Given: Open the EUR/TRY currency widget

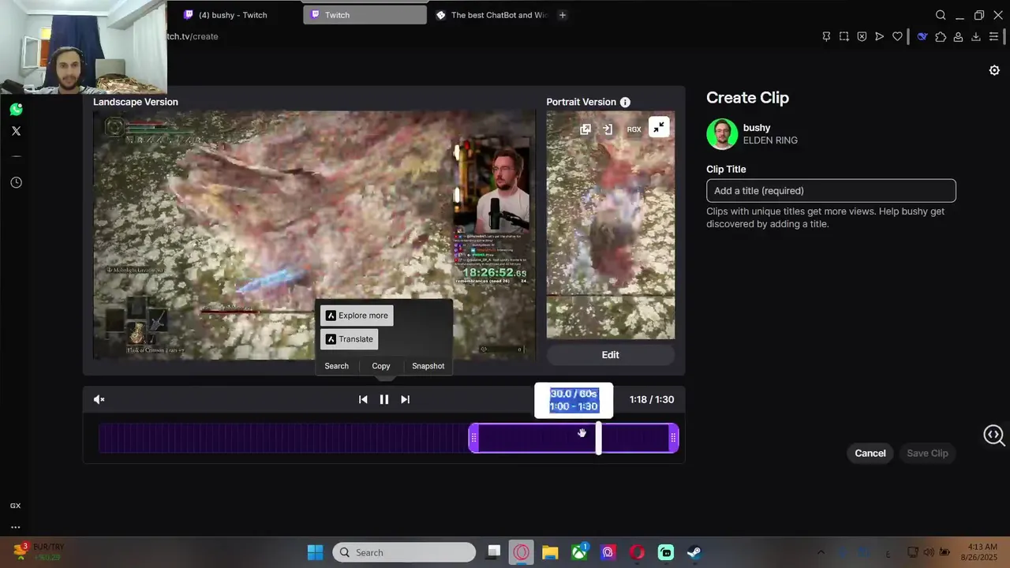Looking at the screenshot, I should click(x=38, y=552).
